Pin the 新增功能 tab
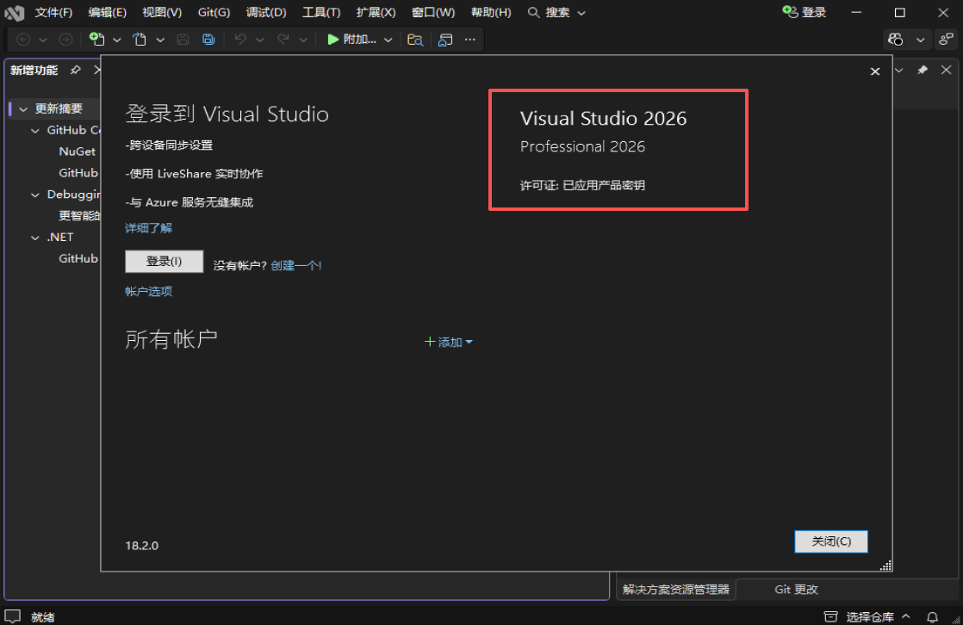 pyautogui.click(x=76, y=70)
